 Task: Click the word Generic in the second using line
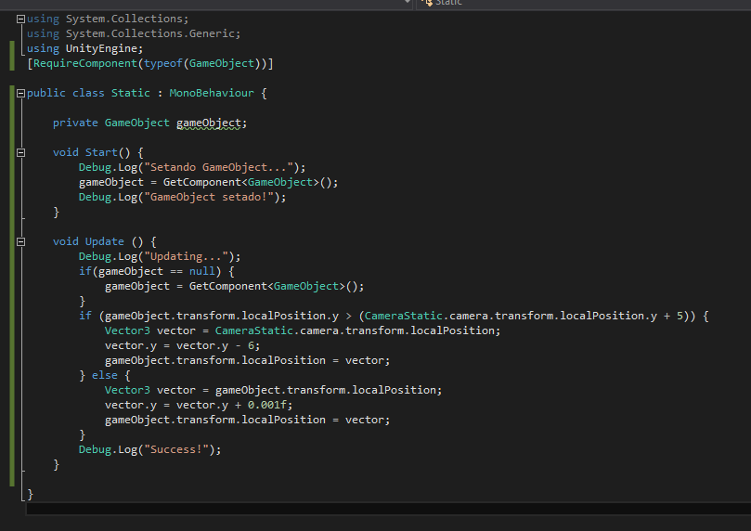(x=212, y=33)
